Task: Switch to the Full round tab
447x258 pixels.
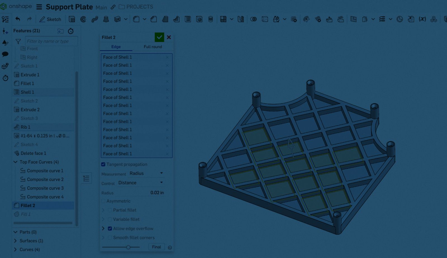Action: tap(153, 47)
